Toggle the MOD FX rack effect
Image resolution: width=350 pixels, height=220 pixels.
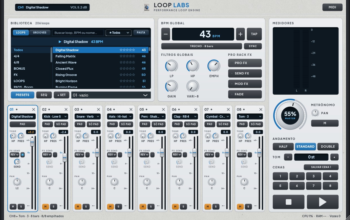[x=245, y=84]
